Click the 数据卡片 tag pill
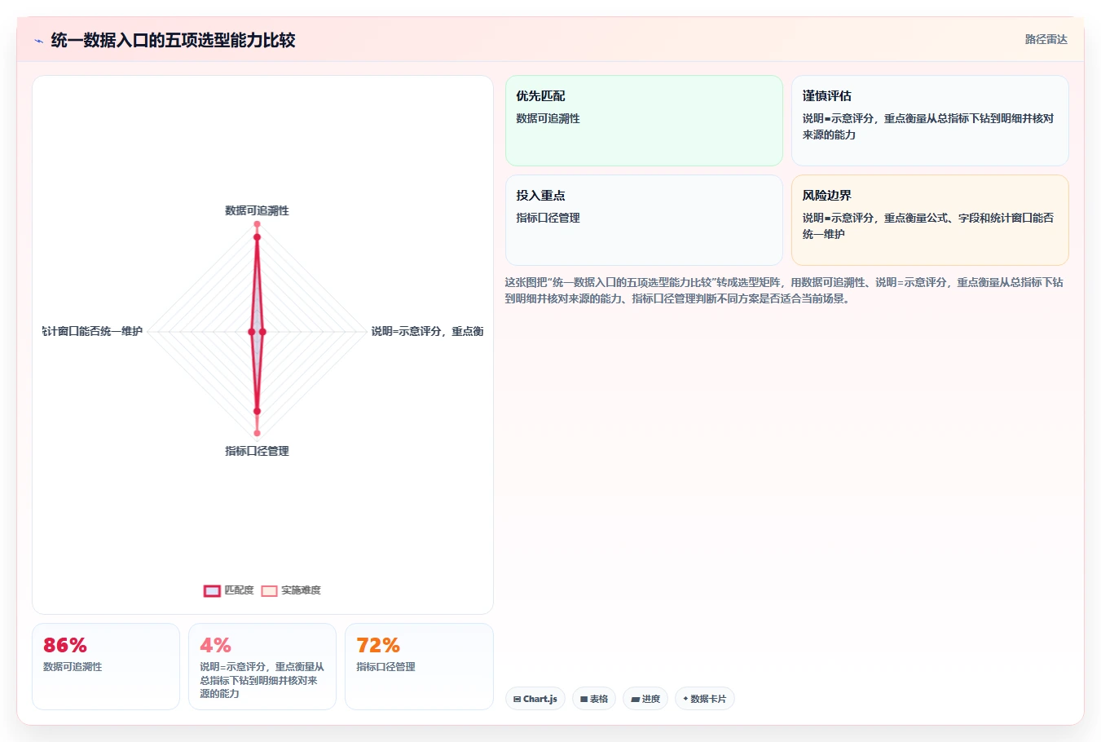 tap(705, 699)
